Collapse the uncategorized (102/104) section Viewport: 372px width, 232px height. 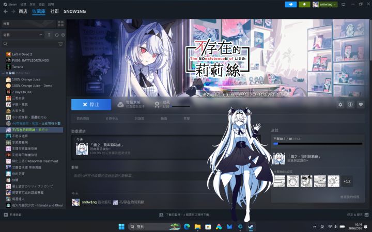click(16, 73)
